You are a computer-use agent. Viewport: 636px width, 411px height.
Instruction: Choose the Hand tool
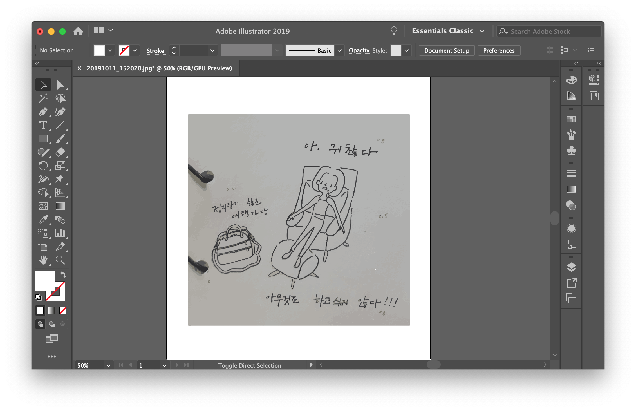(x=43, y=260)
